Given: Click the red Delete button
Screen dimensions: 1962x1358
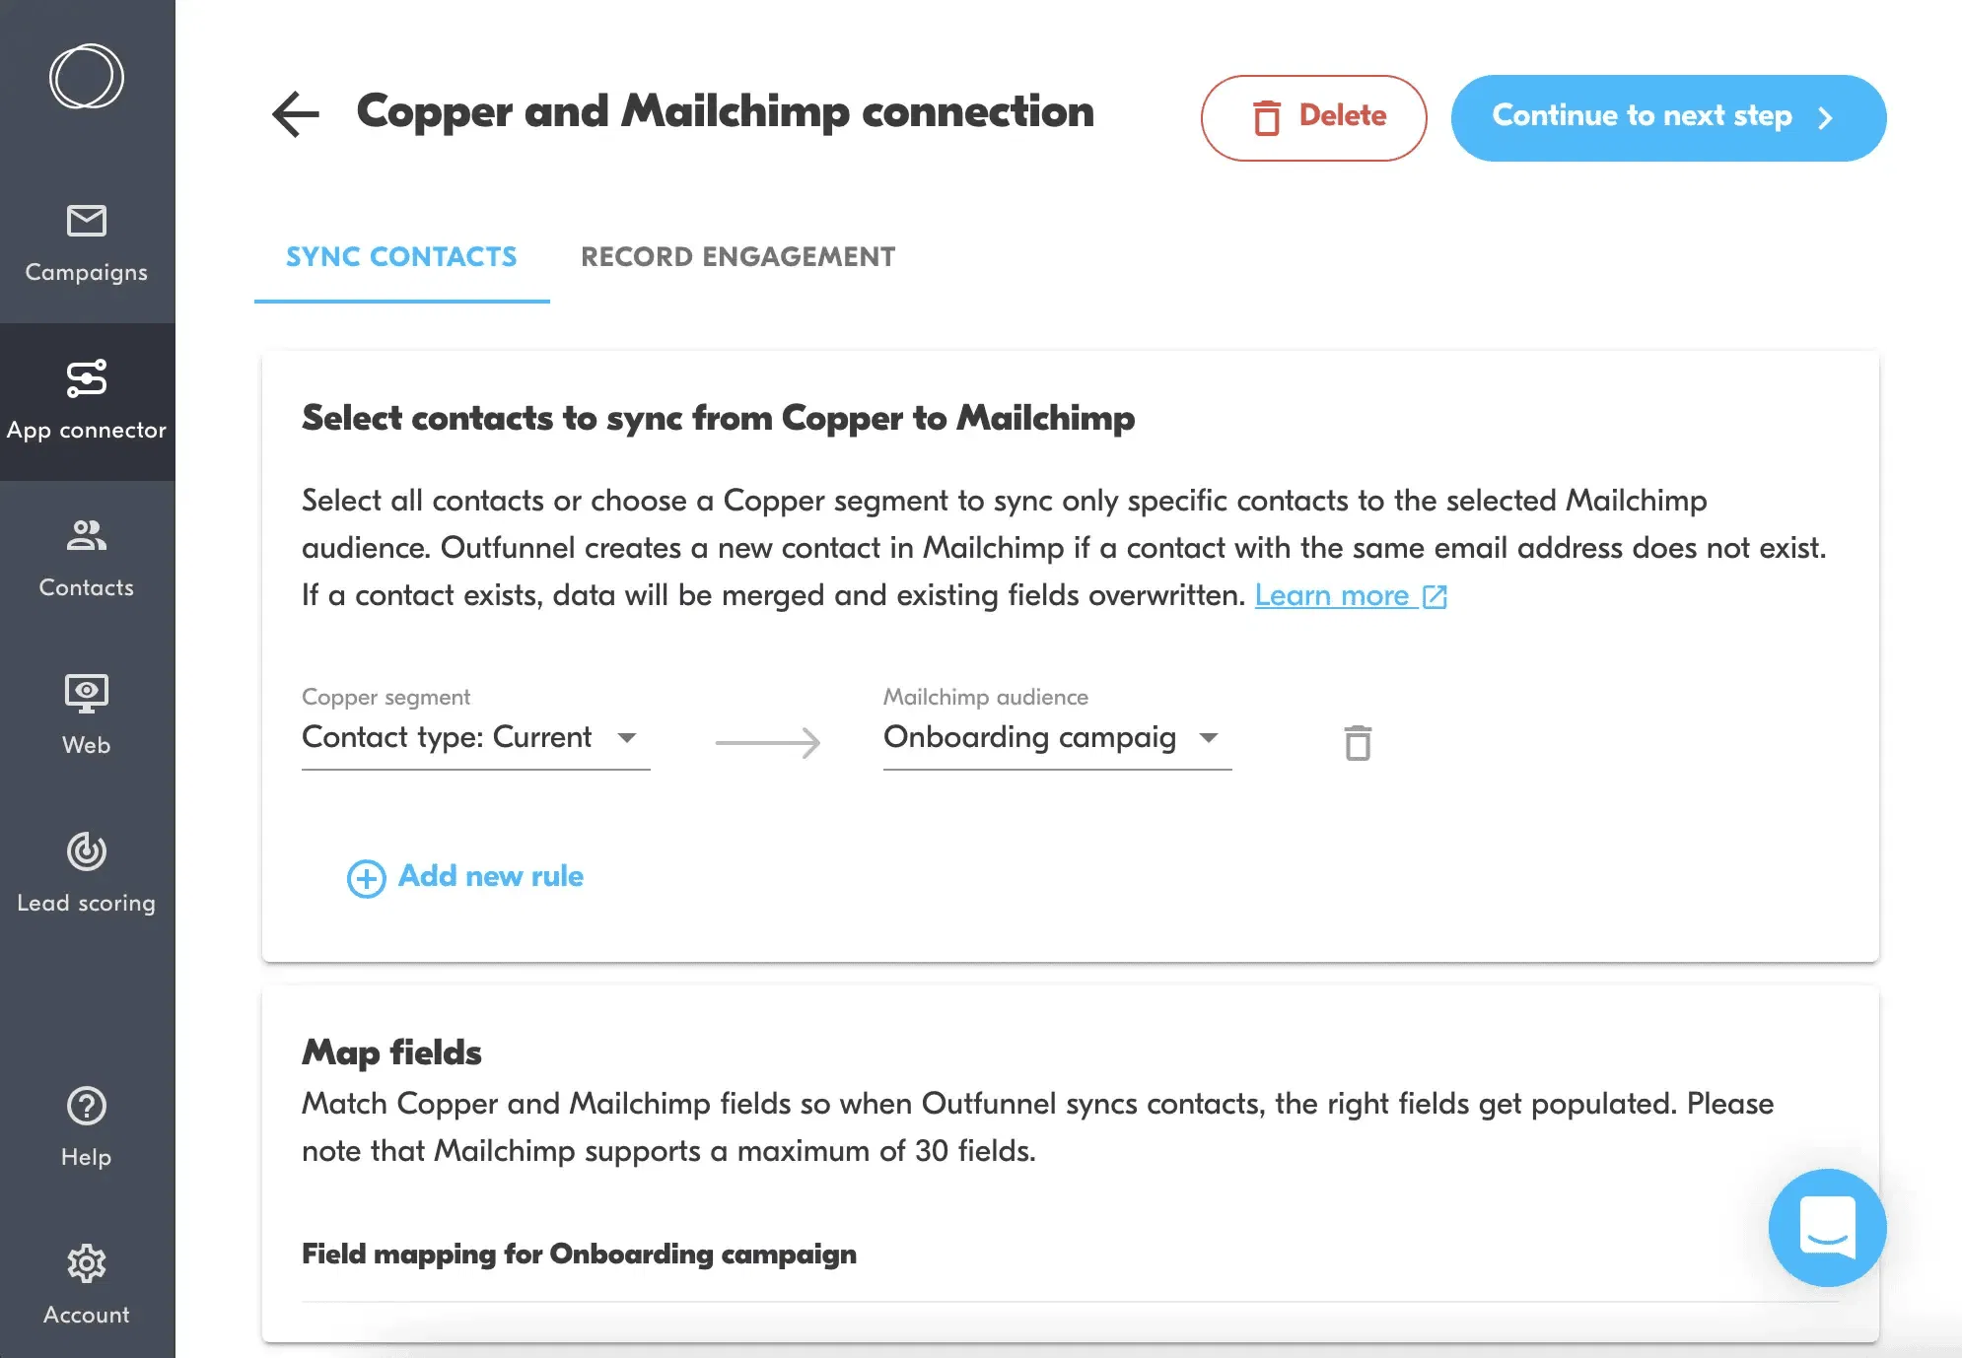Looking at the screenshot, I should click(x=1313, y=117).
